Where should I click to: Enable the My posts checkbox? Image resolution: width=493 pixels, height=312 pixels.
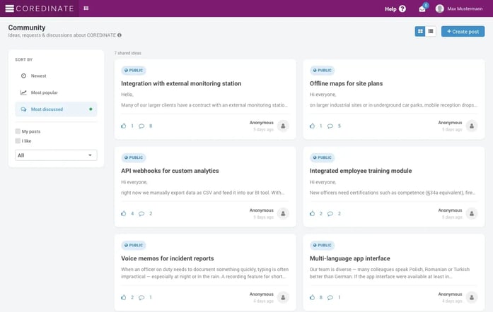(18, 131)
